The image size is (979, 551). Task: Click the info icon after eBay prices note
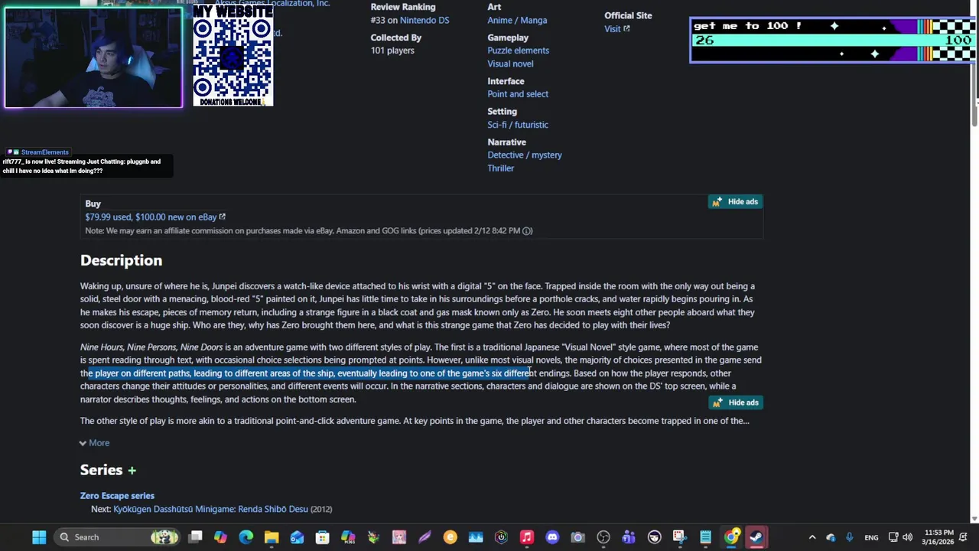527,230
